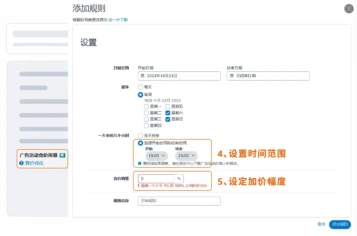Uncheck the 星期六 checkbox
The height and width of the screenshot is (236, 357).
click(x=168, y=113)
